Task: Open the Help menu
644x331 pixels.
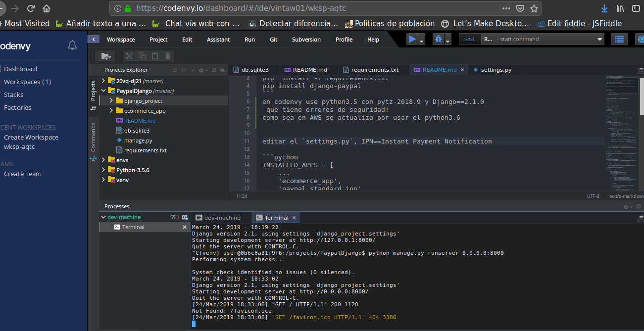Action: [x=373, y=40]
